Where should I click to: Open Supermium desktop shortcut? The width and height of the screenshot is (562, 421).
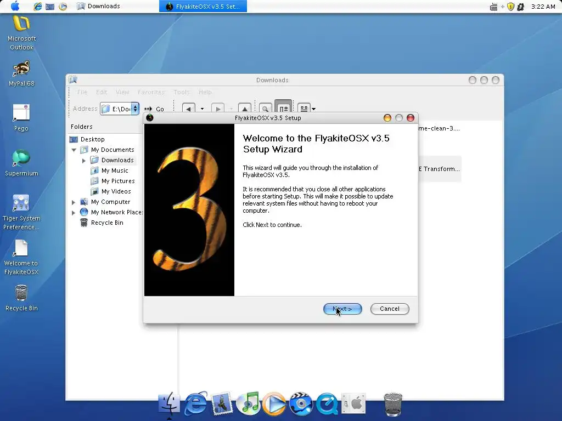coord(21,163)
